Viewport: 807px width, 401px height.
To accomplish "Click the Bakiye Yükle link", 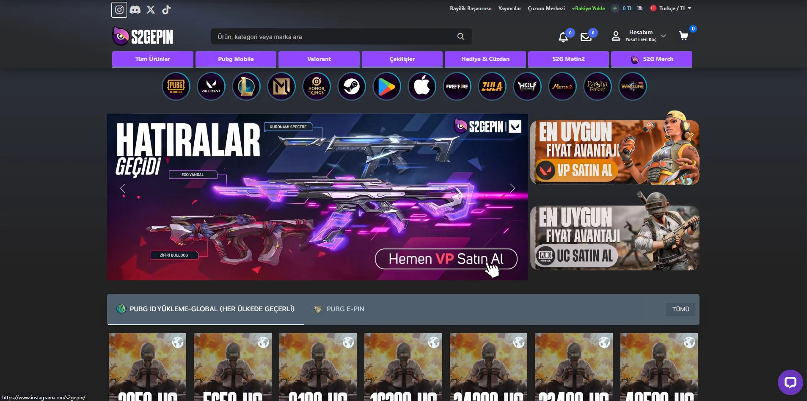I will click(589, 8).
